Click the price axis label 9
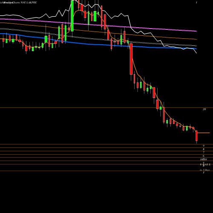The height and width of the screenshot is (213, 213). 204,146
